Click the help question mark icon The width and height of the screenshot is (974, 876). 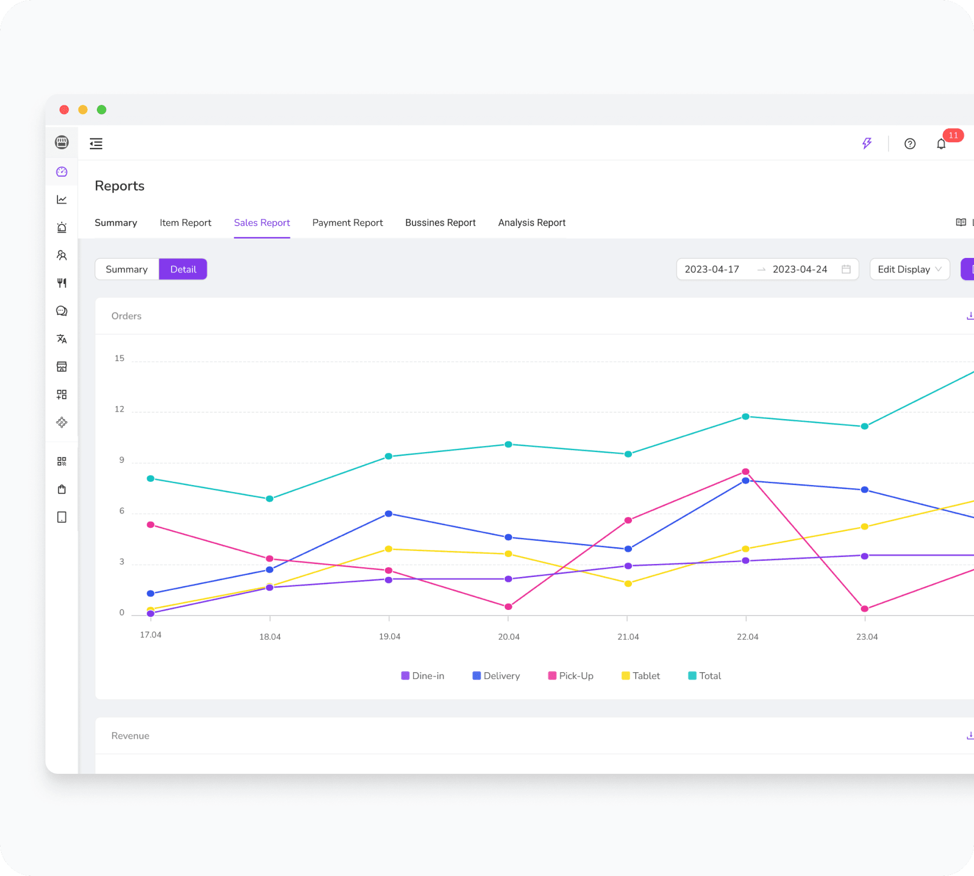click(x=910, y=144)
